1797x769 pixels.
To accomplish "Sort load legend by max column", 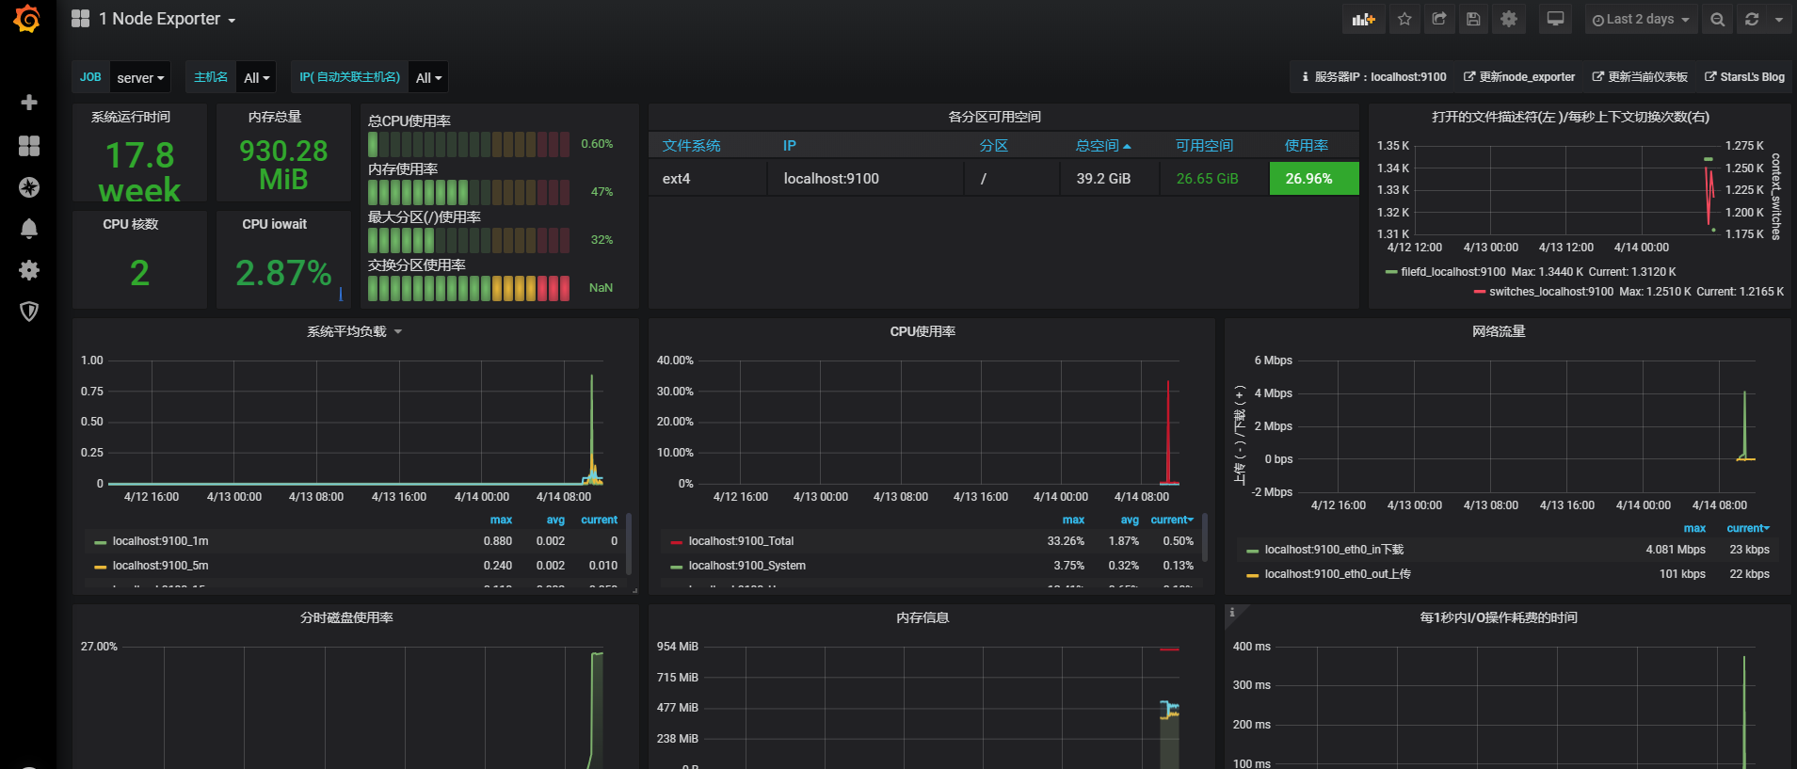I will click(501, 520).
